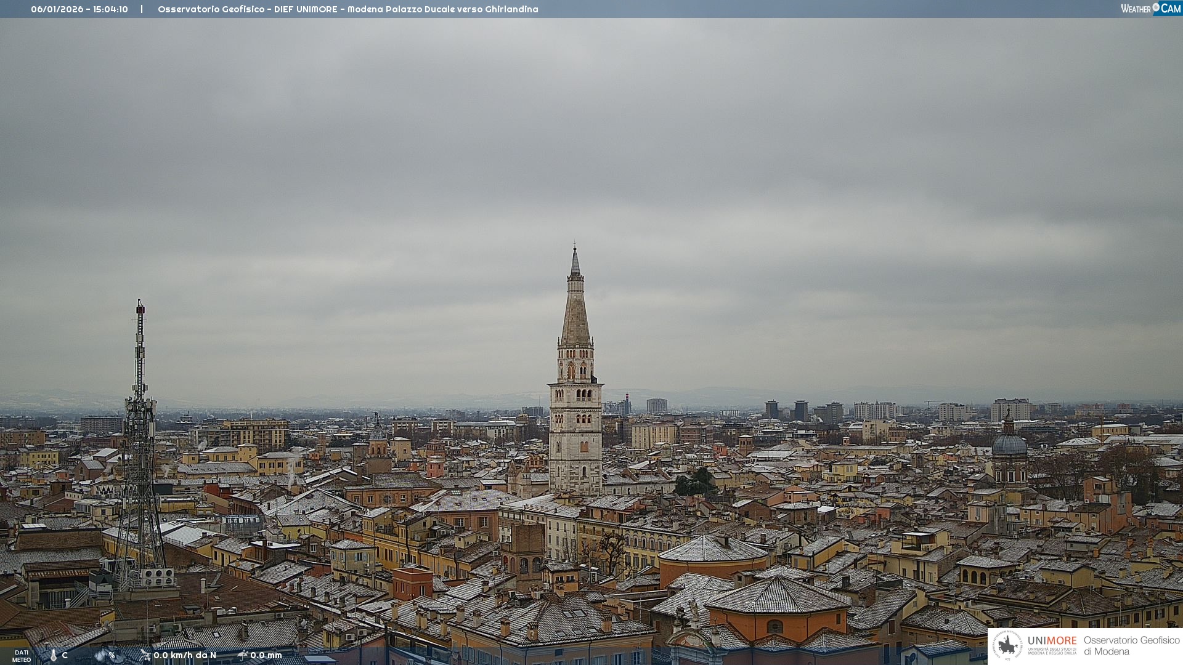
Task: Click the wind speed icon
Action: coord(145,655)
